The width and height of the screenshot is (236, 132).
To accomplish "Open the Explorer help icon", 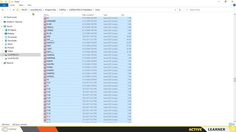I will tap(235, 5).
